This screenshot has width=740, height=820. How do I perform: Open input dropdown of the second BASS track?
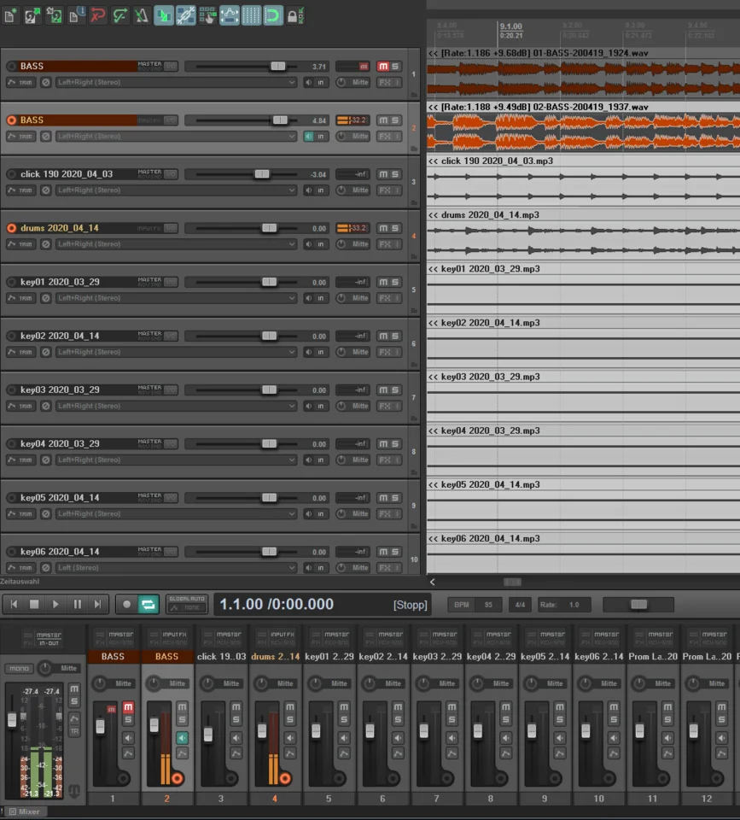point(176,137)
